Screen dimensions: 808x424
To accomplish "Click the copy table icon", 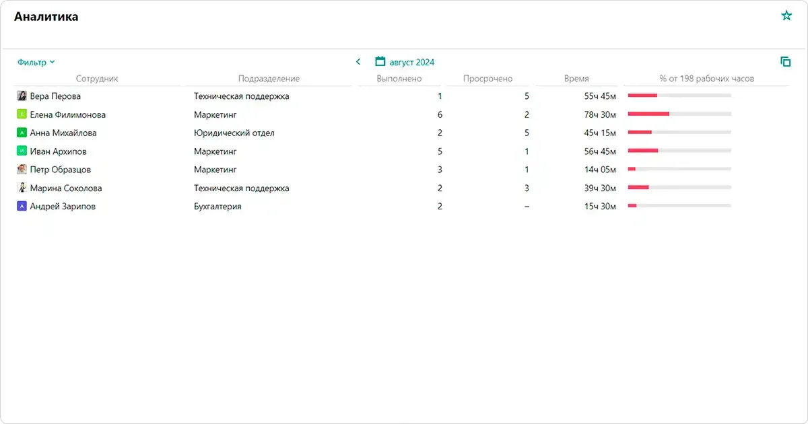I will point(785,61).
